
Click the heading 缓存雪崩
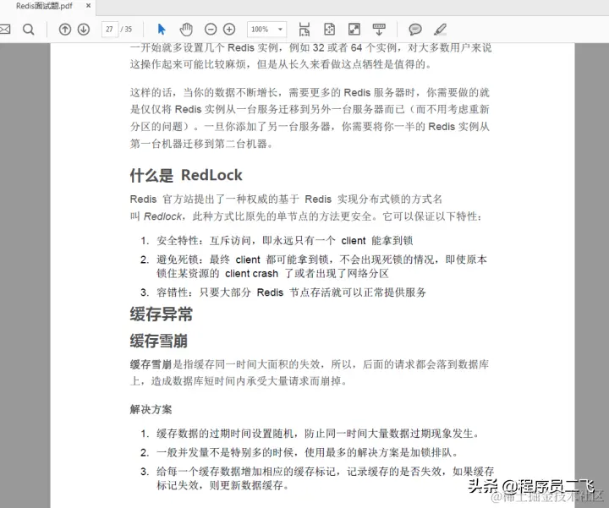pyautogui.click(x=159, y=341)
